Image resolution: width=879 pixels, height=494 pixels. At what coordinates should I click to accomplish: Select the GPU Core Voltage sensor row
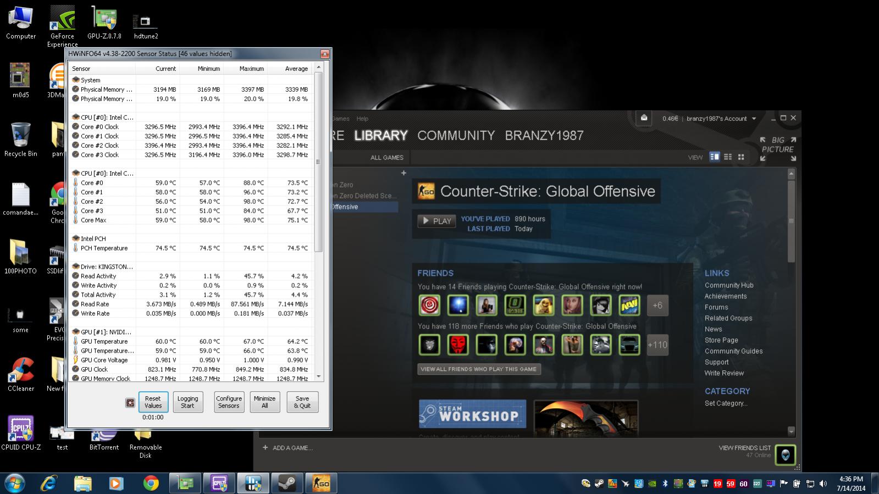(x=191, y=360)
